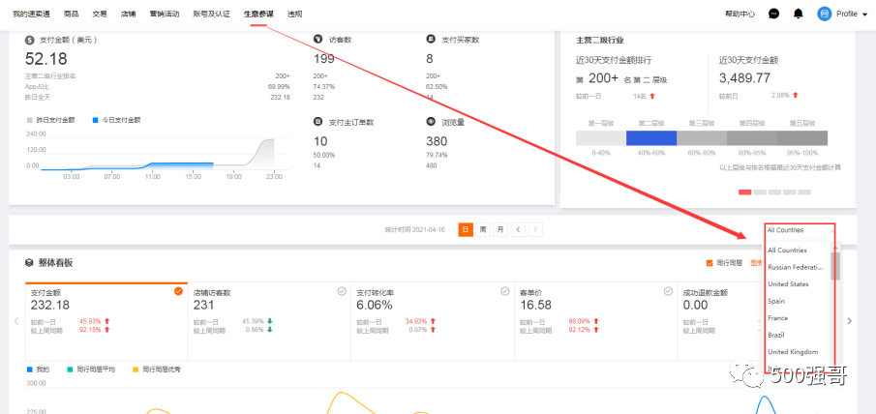Open the 帮助中心 link
876x414 pixels.
[x=740, y=14]
